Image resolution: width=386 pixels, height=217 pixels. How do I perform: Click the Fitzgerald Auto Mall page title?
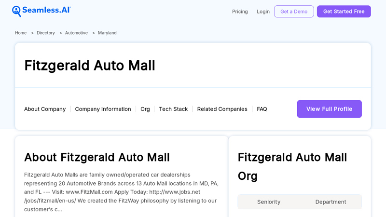coord(90,66)
